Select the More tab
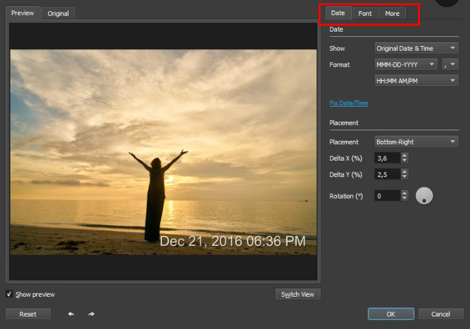This screenshot has width=470, height=329. 392,13
